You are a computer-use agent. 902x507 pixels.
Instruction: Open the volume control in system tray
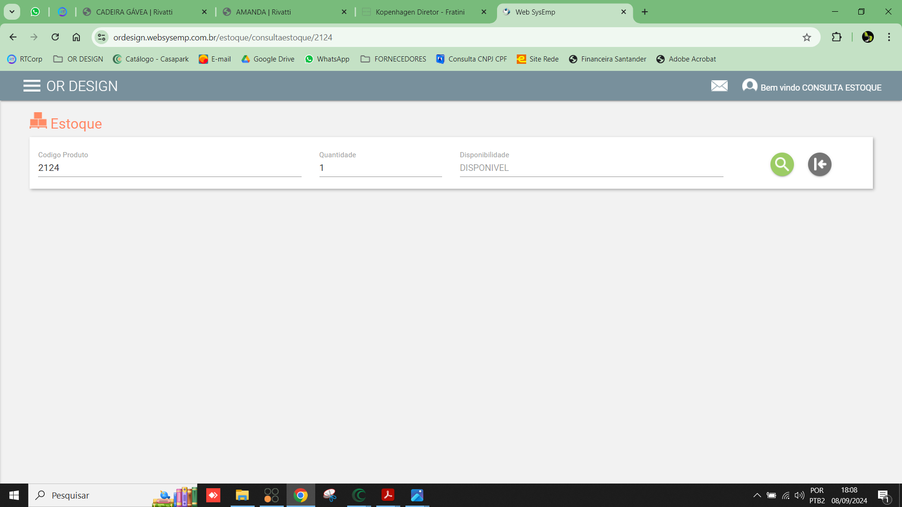[x=799, y=495]
